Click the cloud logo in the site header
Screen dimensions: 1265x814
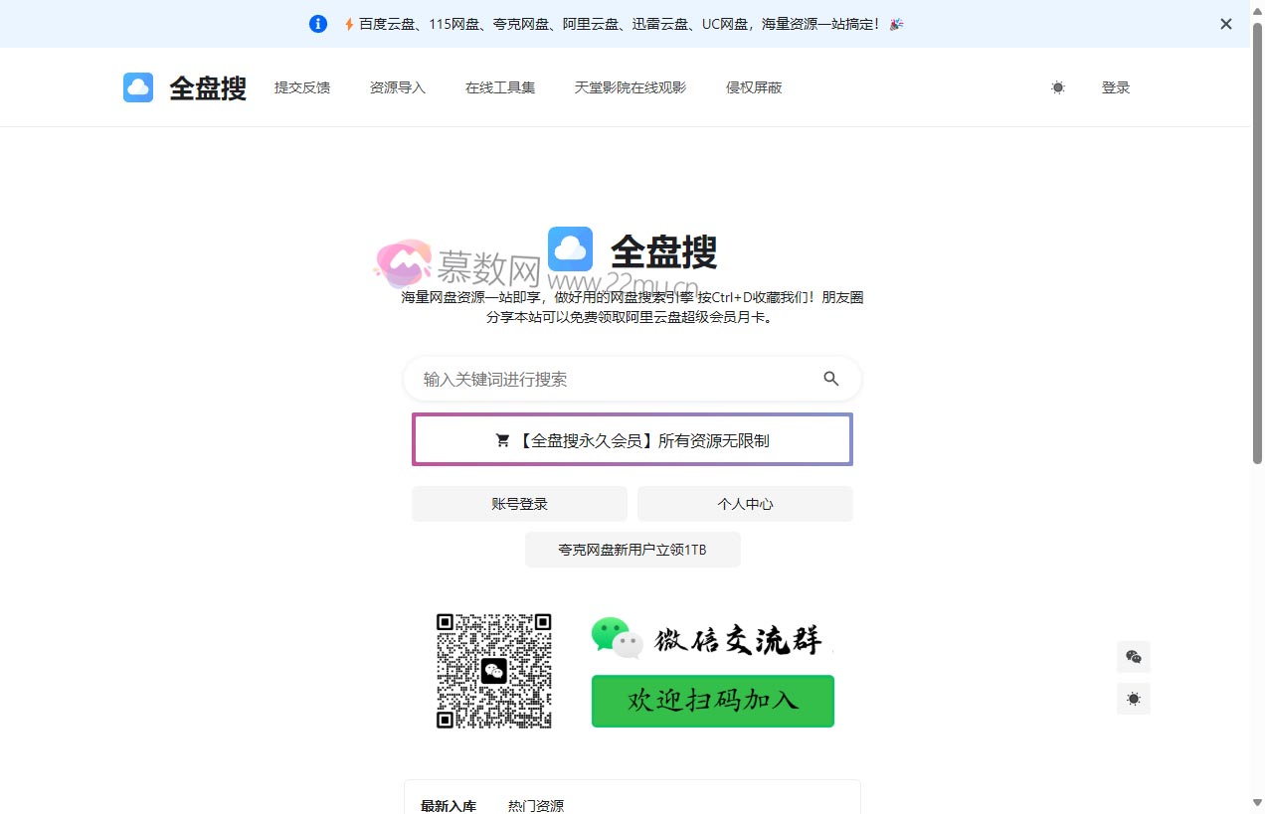(x=137, y=87)
